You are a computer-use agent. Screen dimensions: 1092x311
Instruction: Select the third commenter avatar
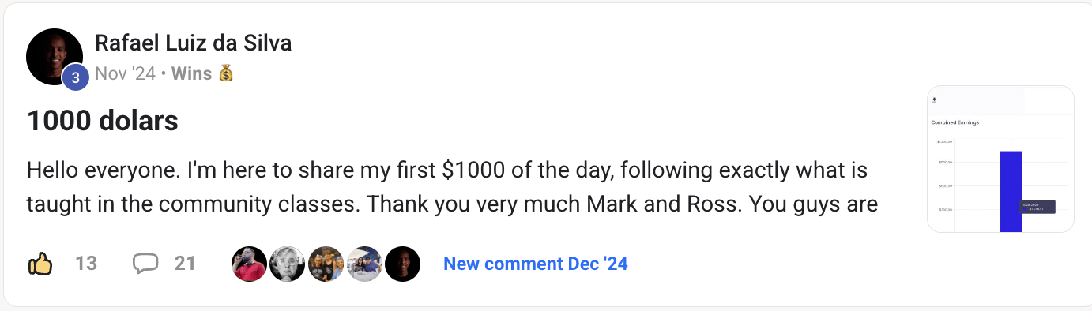326,264
